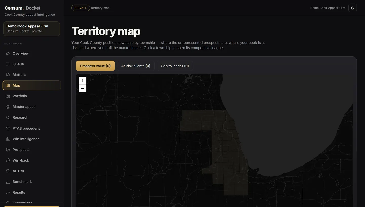Click the Portfolio grid icon
The height and width of the screenshot is (207, 365).
[x=8, y=96]
